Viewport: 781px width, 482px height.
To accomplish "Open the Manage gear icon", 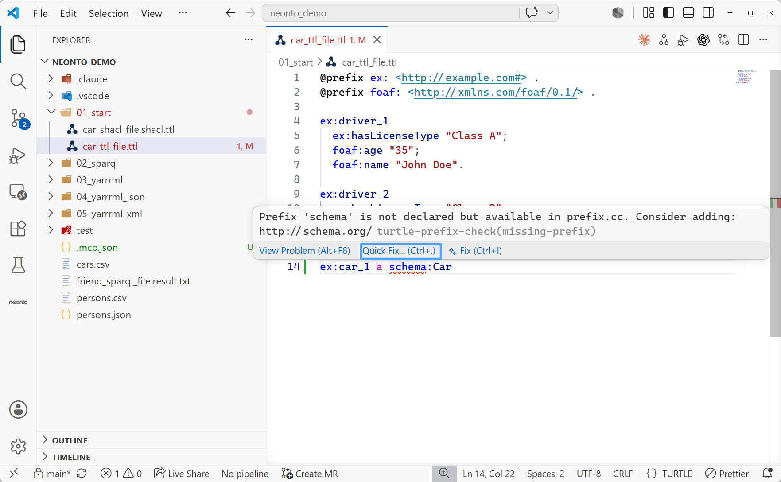I will tap(18, 446).
